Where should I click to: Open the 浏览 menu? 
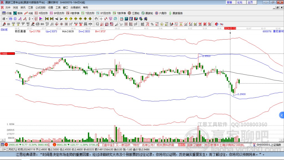coord(16,7)
